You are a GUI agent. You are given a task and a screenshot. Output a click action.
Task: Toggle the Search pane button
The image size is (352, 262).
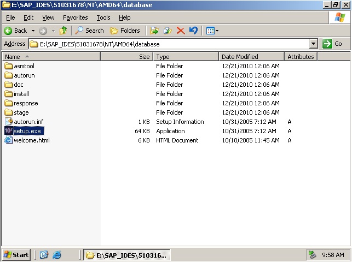[89, 31]
